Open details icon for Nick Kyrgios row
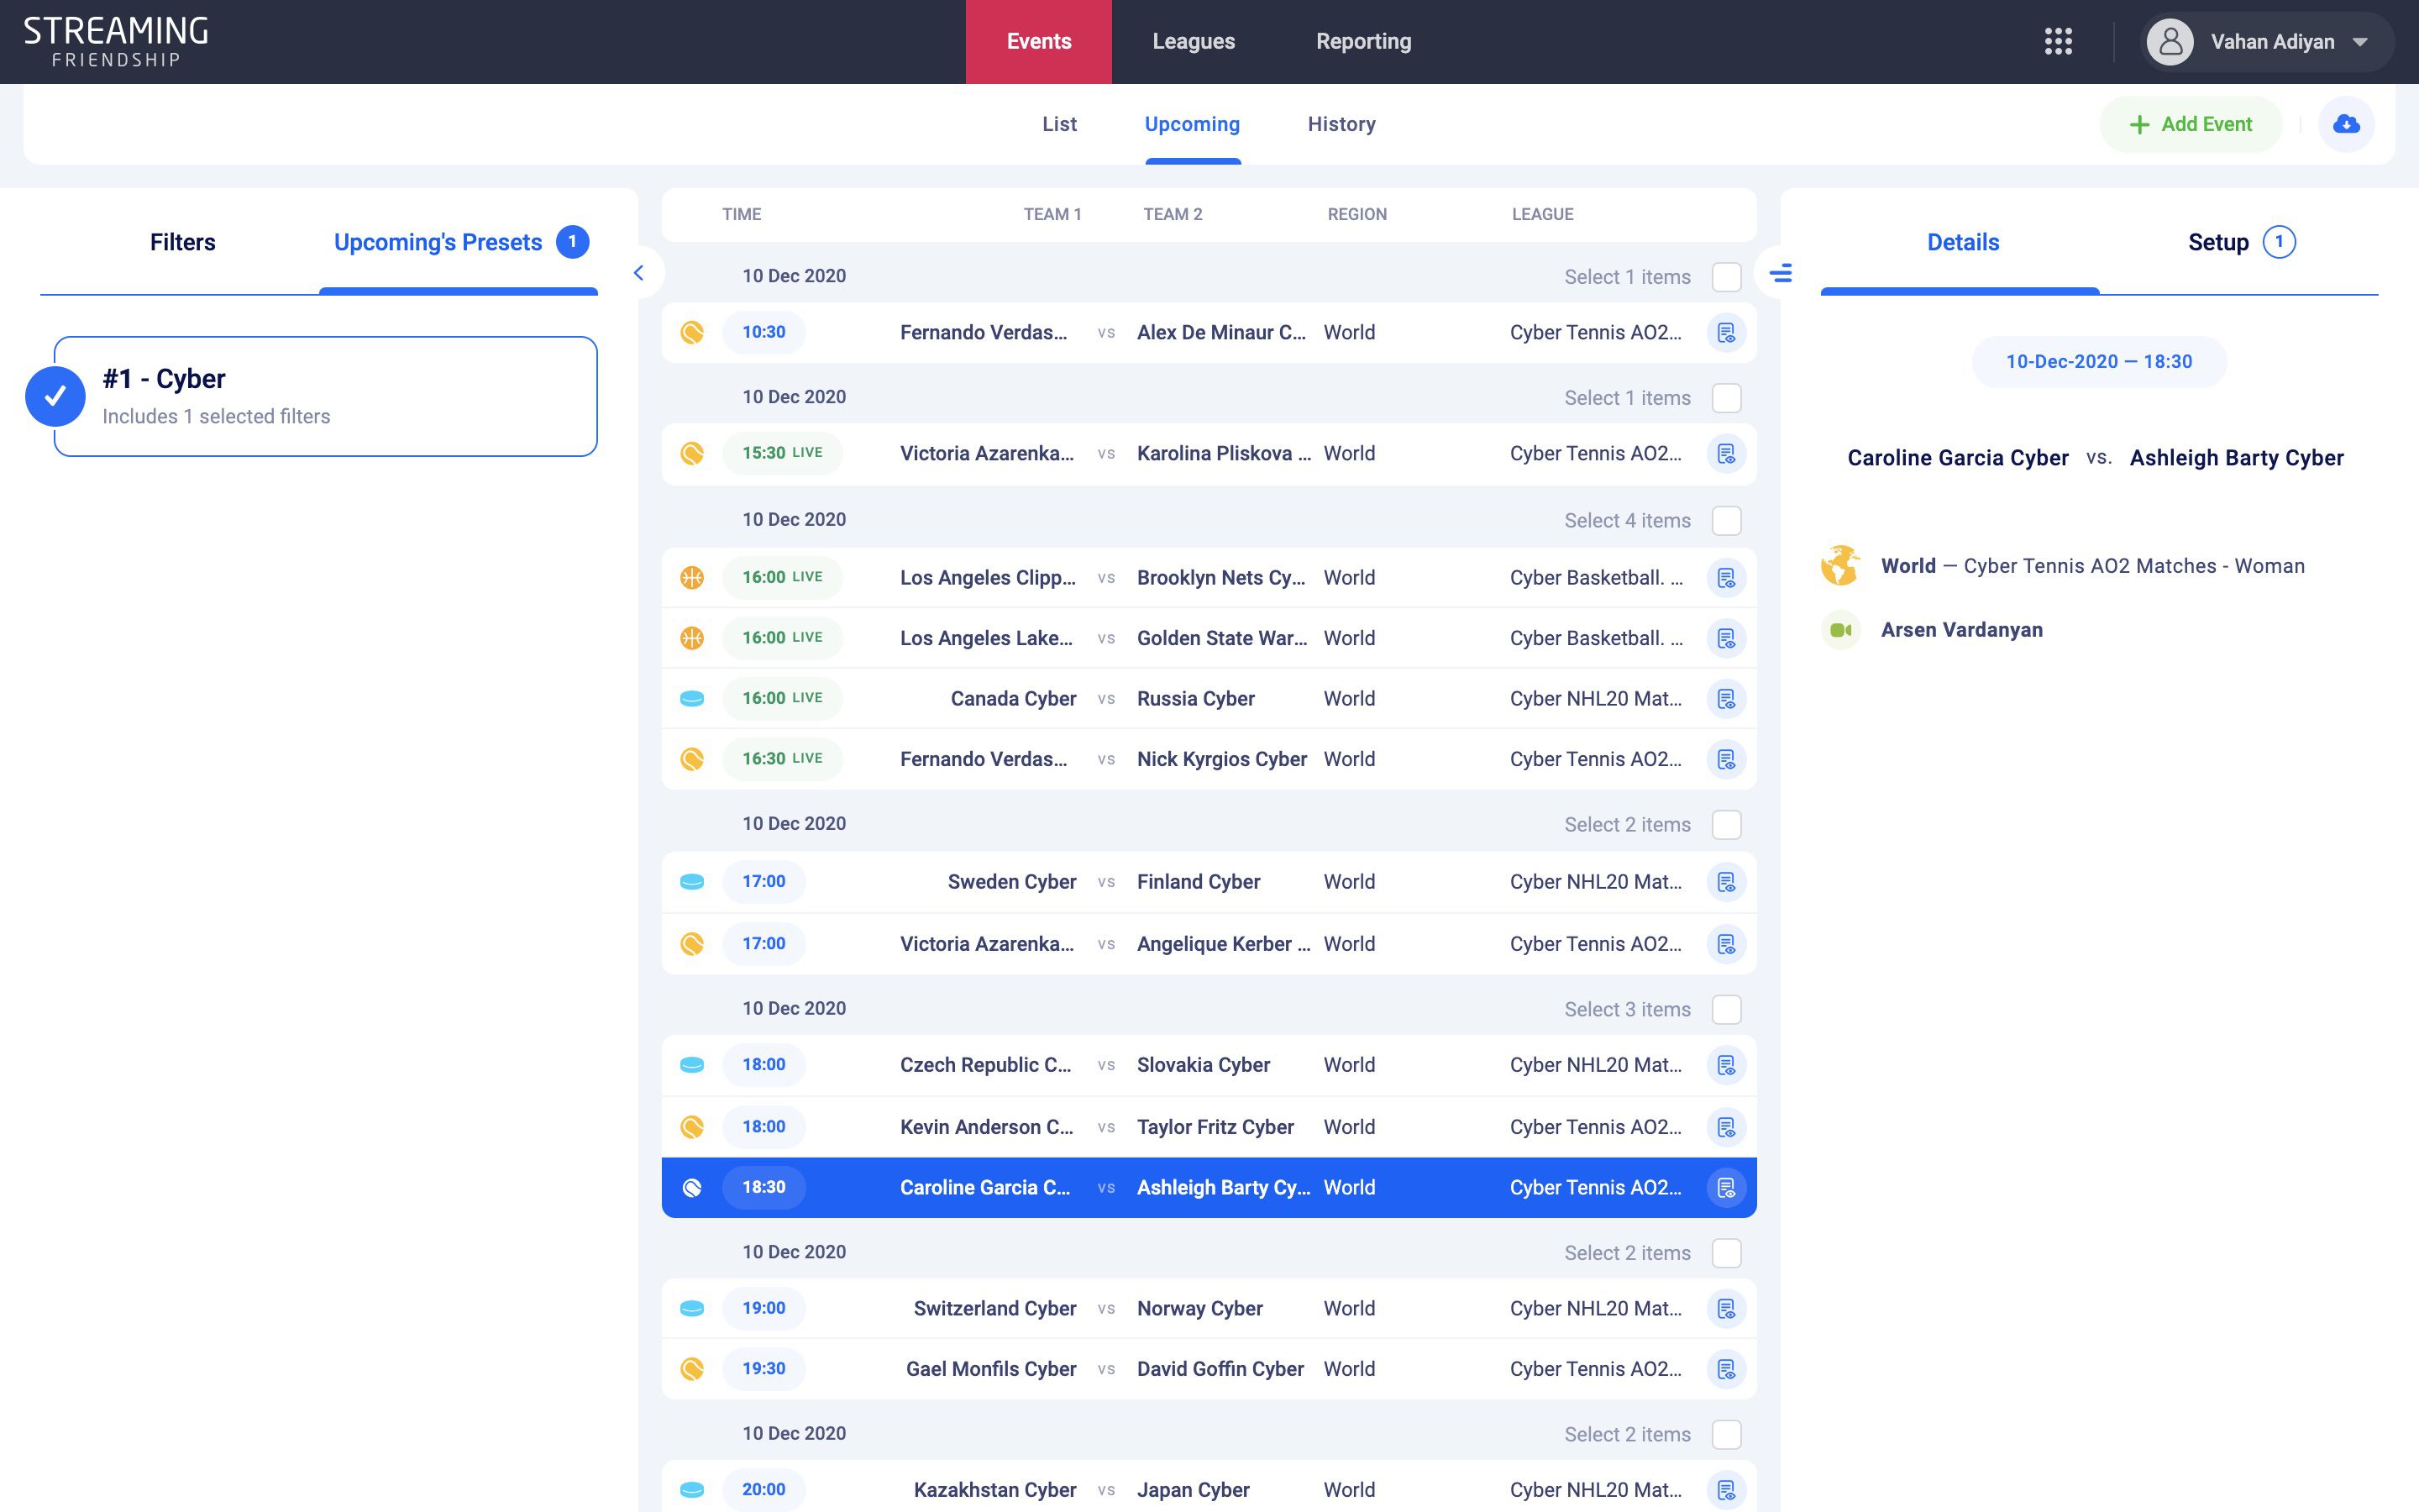This screenshot has width=2419, height=1512. [1726, 760]
